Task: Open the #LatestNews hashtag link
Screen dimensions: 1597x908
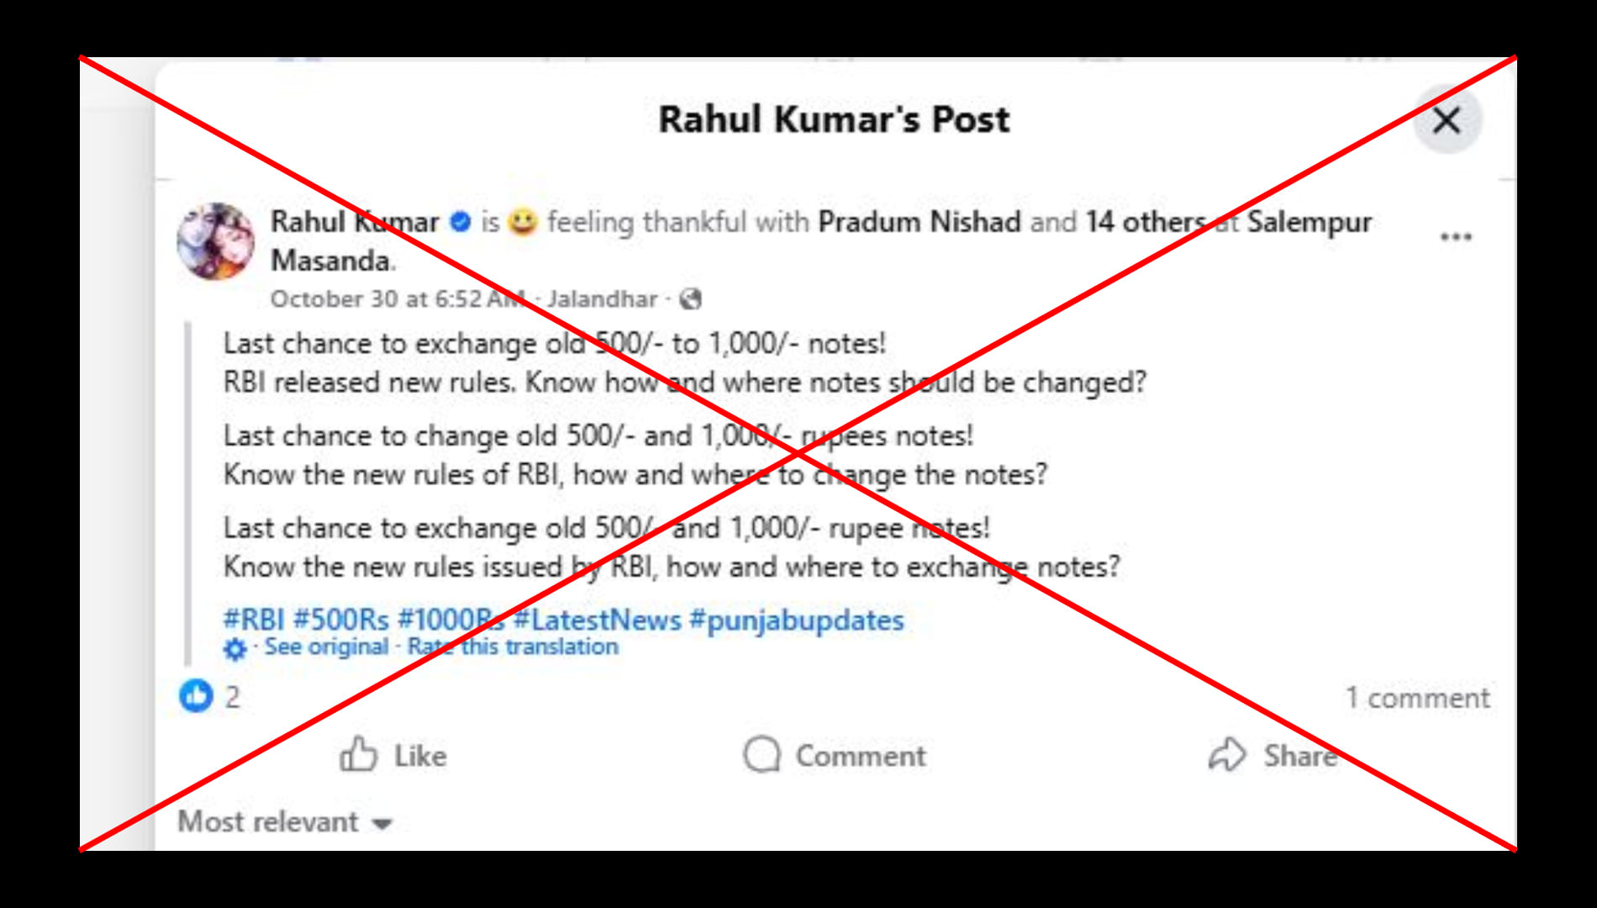Action: (598, 620)
